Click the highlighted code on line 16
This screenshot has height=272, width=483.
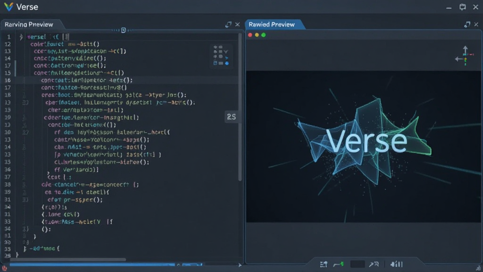point(87,80)
